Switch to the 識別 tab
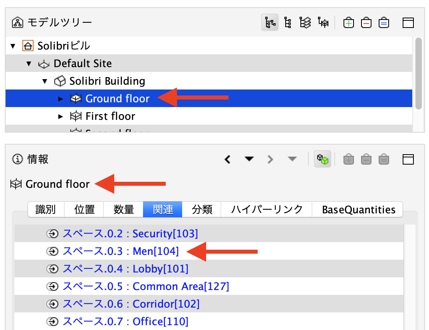Viewport: 429px width, 330px height. click(46, 210)
